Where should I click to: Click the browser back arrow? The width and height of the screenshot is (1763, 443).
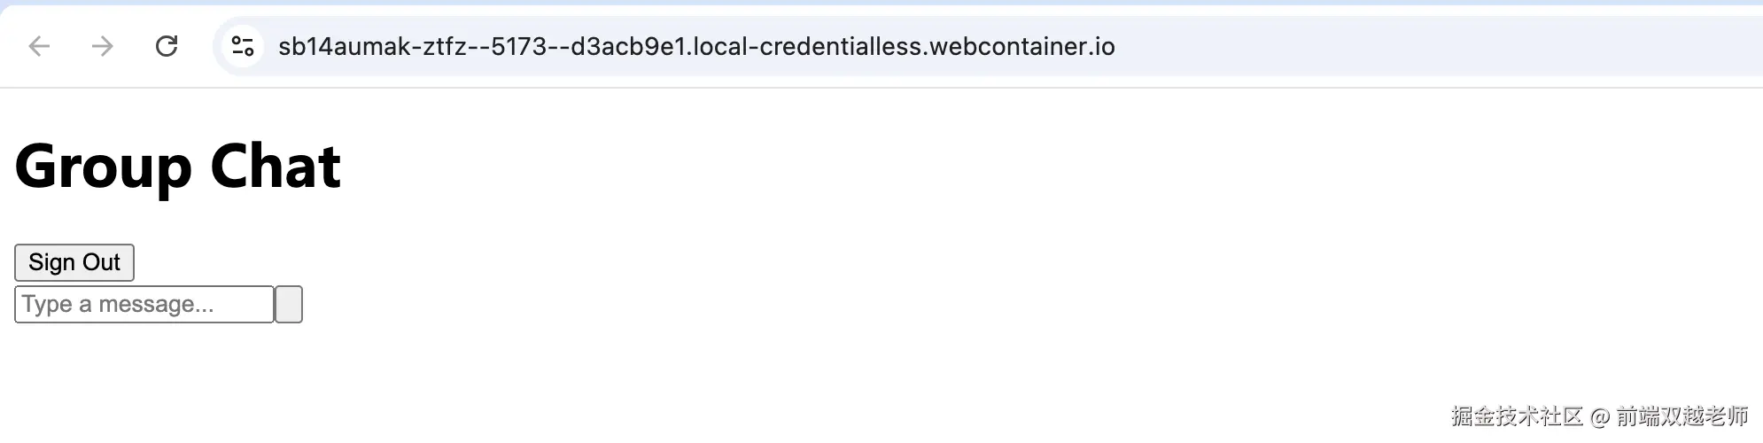tap(39, 46)
